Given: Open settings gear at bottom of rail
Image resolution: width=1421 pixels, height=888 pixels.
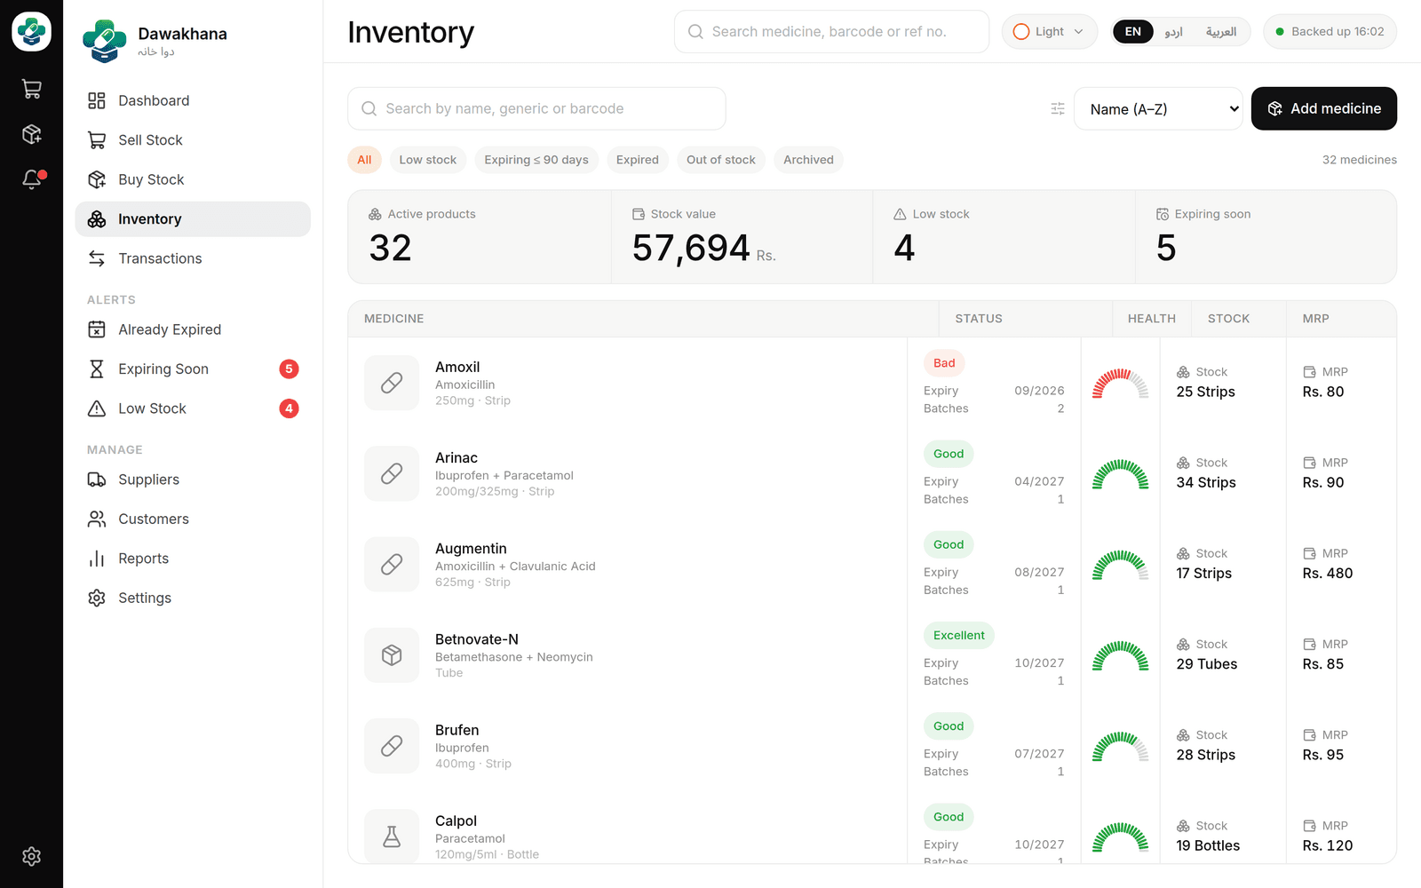Looking at the screenshot, I should pyautogui.click(x=32, y=856).
